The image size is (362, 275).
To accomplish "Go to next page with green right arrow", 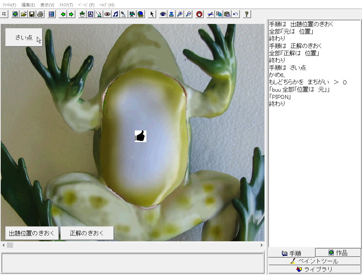I will [x=71, y=14].
